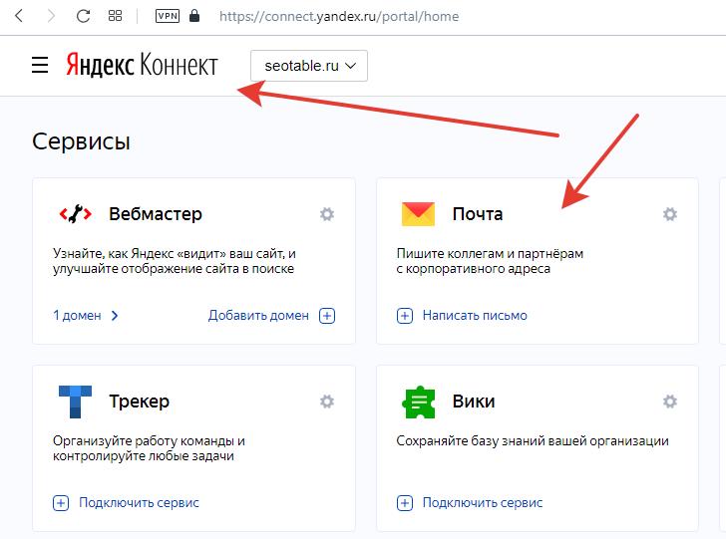The width and height of the screenshot is (726, 539).
Task: Click plus icon beside Написать письмо
Action: click(x=405, y=316)
